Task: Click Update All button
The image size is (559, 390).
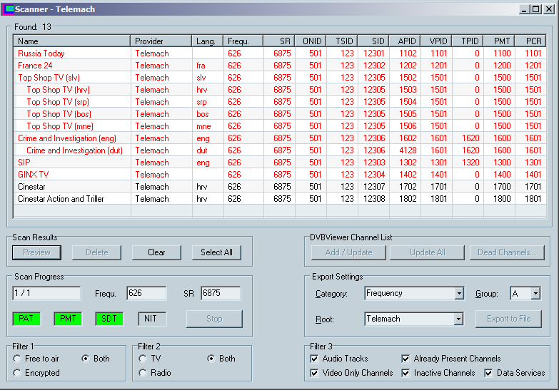Action: click(x=428, y=252)
